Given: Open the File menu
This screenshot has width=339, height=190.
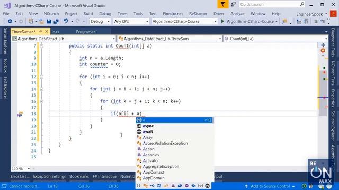Looking at the screenshot, I should [6, 14].
